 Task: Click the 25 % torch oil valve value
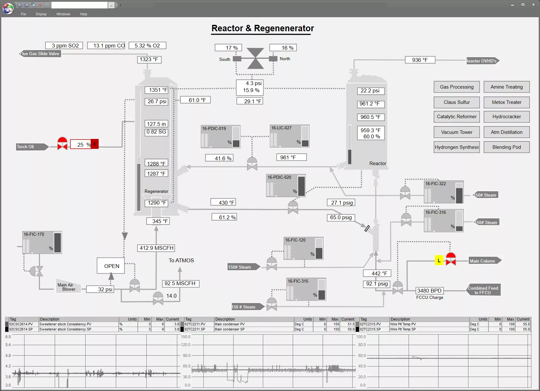(x=81, y=144)
